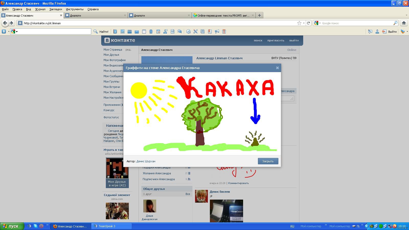
Task: Switch to TeamSpeak 3 taskbar item
Action: pos(112,226)
